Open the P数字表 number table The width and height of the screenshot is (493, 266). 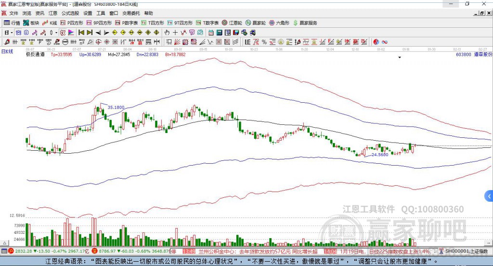tap(127, 23)
